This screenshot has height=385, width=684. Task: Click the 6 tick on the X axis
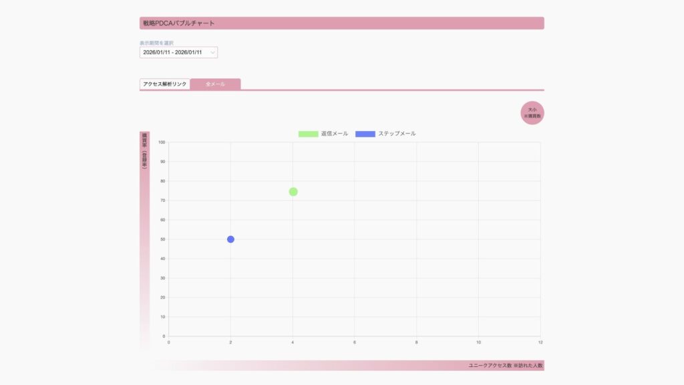[x=355, y=342]
